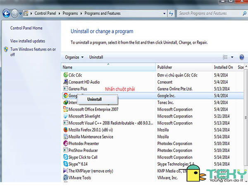Click Google Inc. publisher cell
Screen dimensions: 248x186
(166, 95)
